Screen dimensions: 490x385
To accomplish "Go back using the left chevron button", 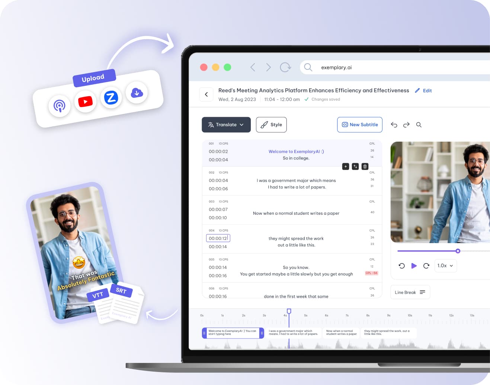I will [206, 94].
